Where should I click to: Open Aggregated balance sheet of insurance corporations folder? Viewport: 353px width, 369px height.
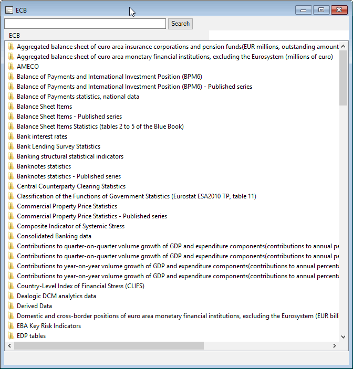(178, 47)
